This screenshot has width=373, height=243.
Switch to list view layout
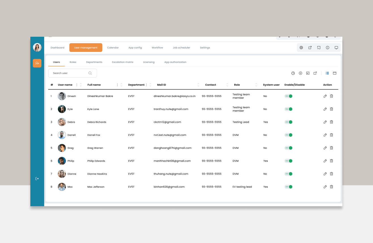tap(327, 73)
